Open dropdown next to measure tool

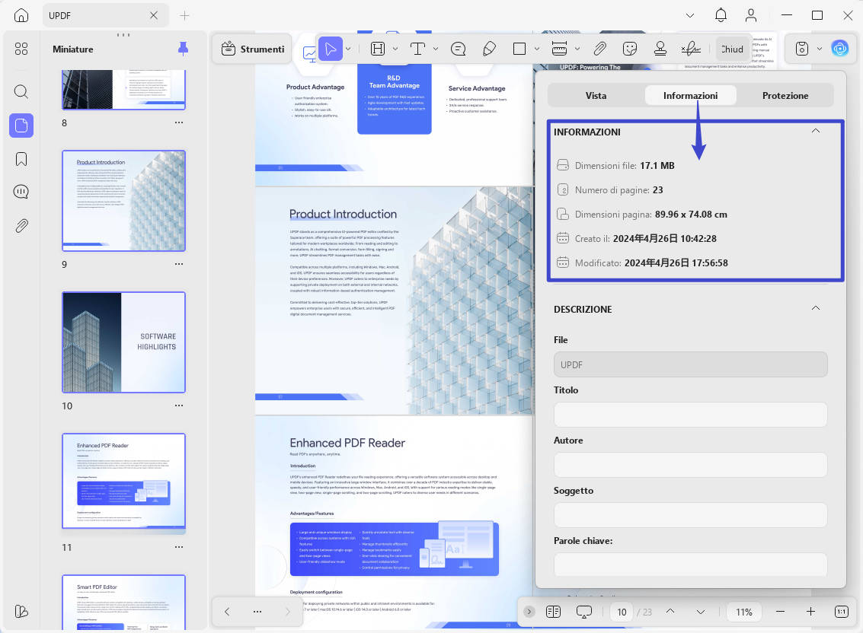pyautogui.click(x=577, y=49)
